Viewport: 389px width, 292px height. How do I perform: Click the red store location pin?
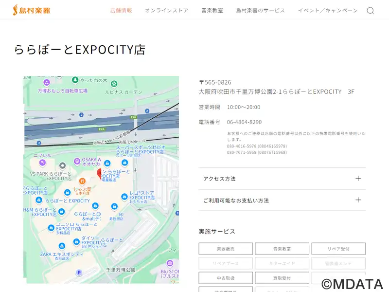click(x=100, y=174)
